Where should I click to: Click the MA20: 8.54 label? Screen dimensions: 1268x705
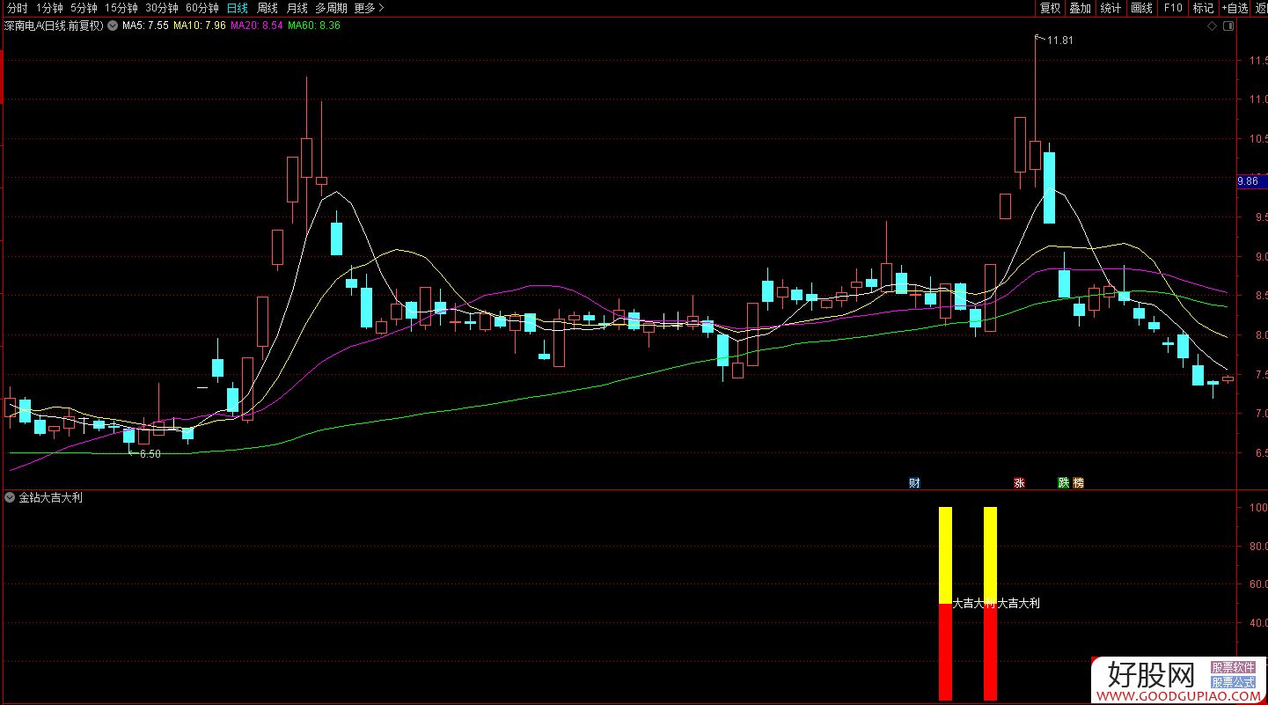click(x=256, y=26)
